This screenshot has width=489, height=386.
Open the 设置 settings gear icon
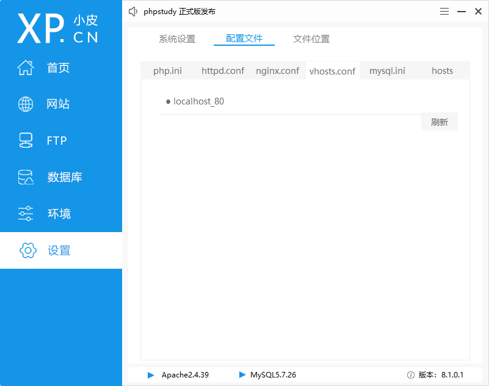click(27, 250)
